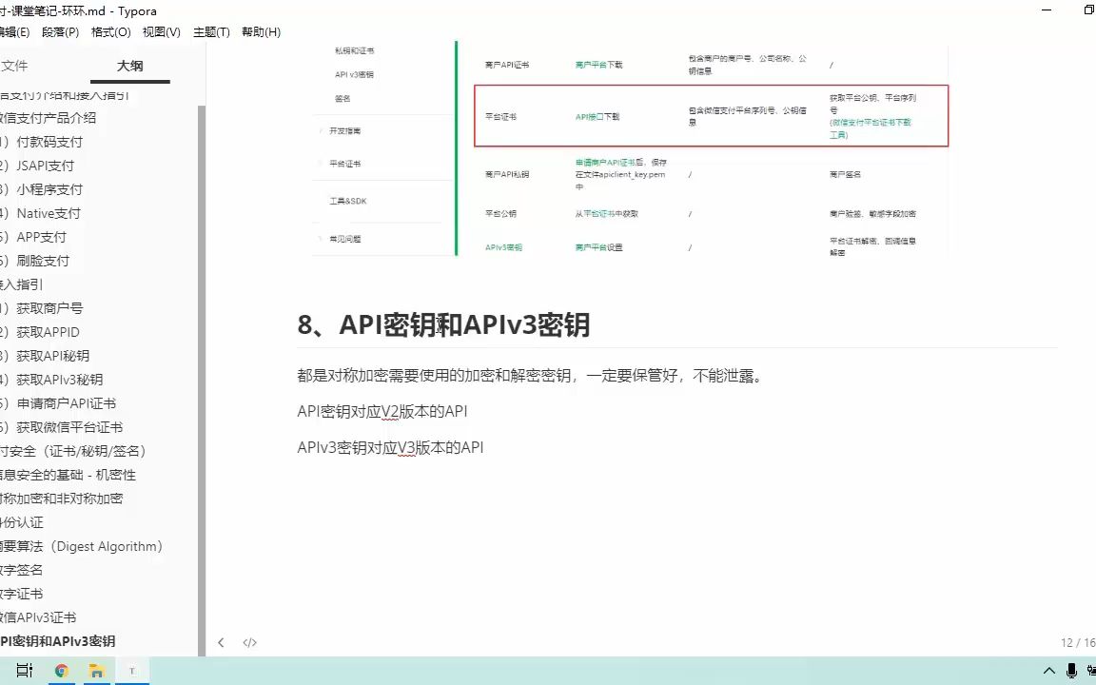Open 摘要算法（Digest Algorithm）from the outline
Viewport: 1096px width, 685px height.
point(81,546)
